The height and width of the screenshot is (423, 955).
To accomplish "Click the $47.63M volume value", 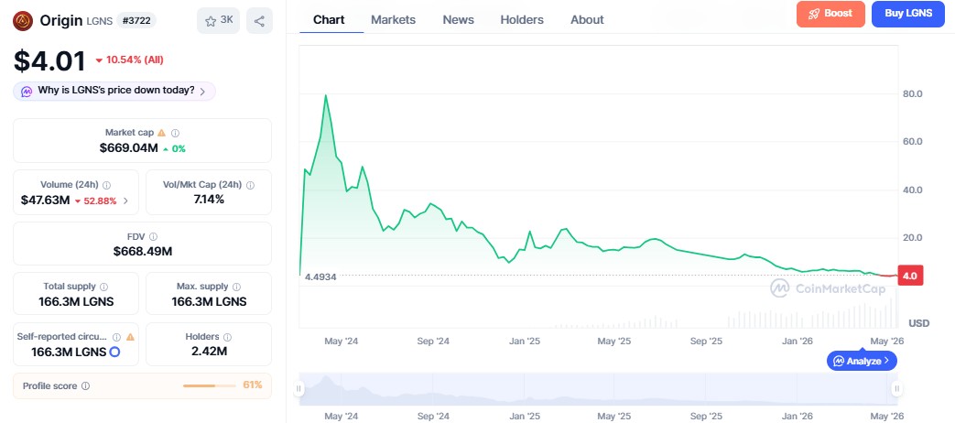I will point(45,201).
